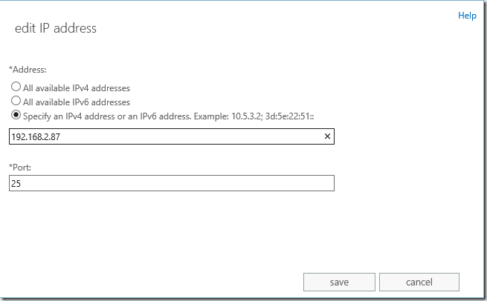487x301 pixels.
Task: Click the "edit IP address" heading
Action: [x=56, y=29]
